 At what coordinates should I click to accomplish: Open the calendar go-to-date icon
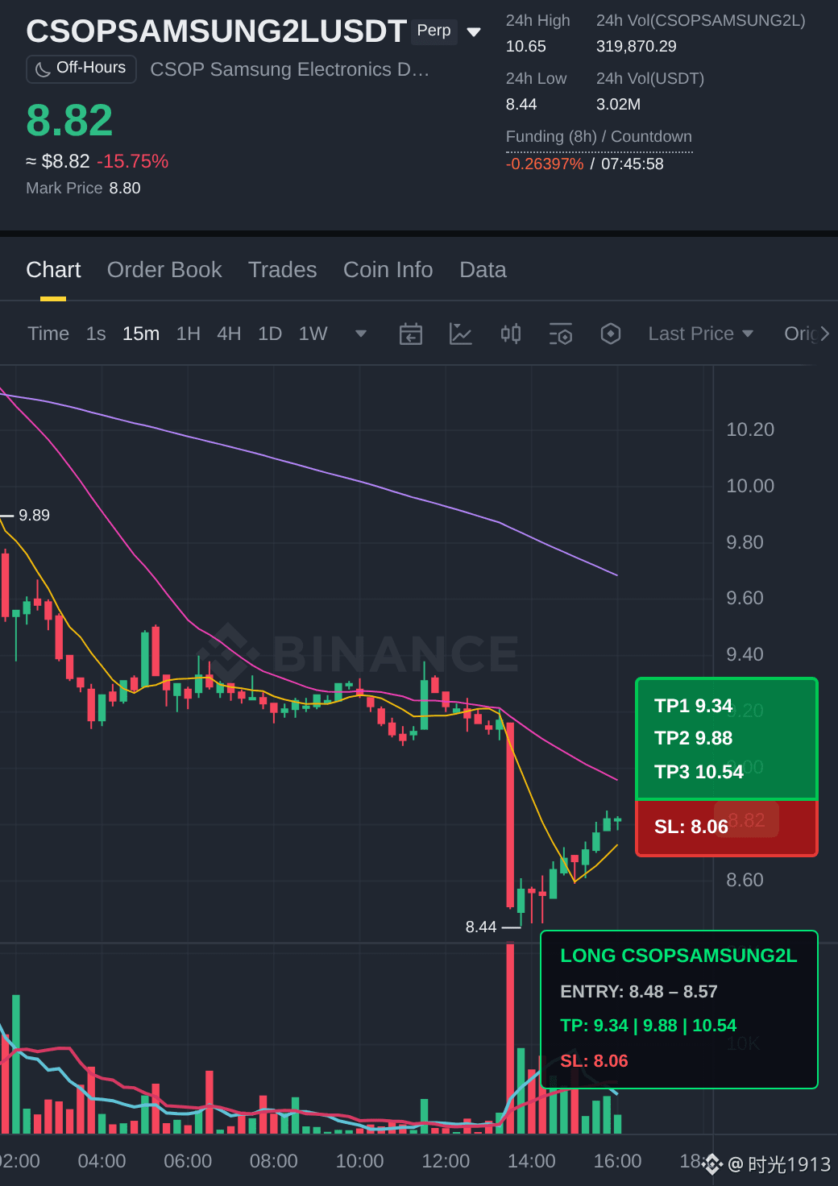click(x=411, y=334)
